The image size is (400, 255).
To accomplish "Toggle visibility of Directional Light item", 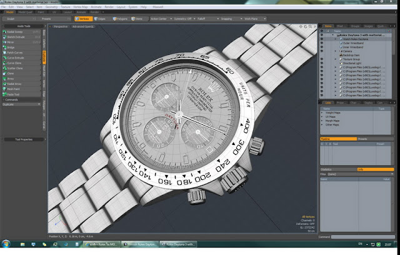I will [x=321, y=63].
